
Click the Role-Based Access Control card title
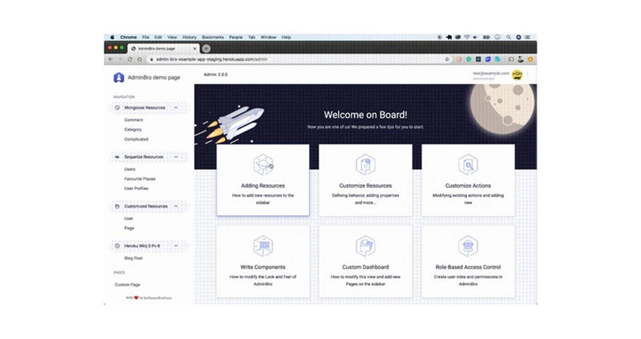pos(468,267)
